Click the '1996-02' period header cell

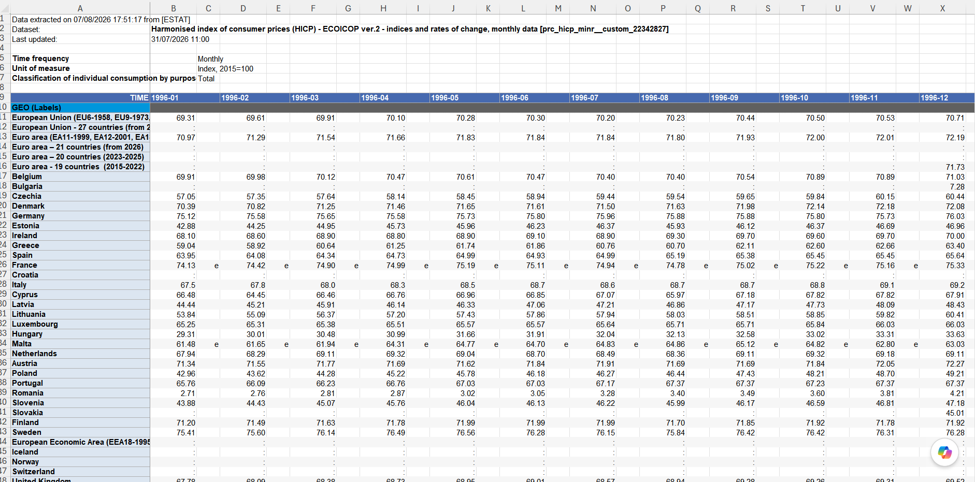click(243, 98)
